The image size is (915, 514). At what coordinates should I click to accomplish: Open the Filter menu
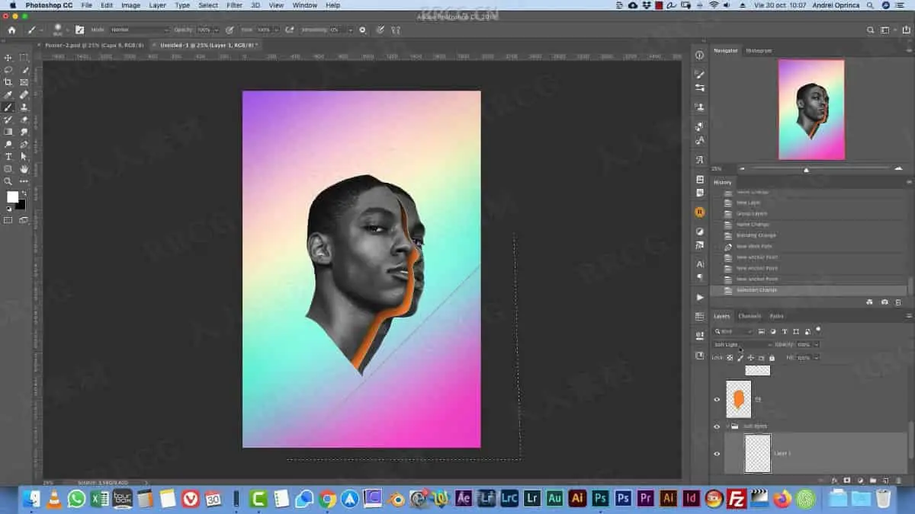pos(235,5)
